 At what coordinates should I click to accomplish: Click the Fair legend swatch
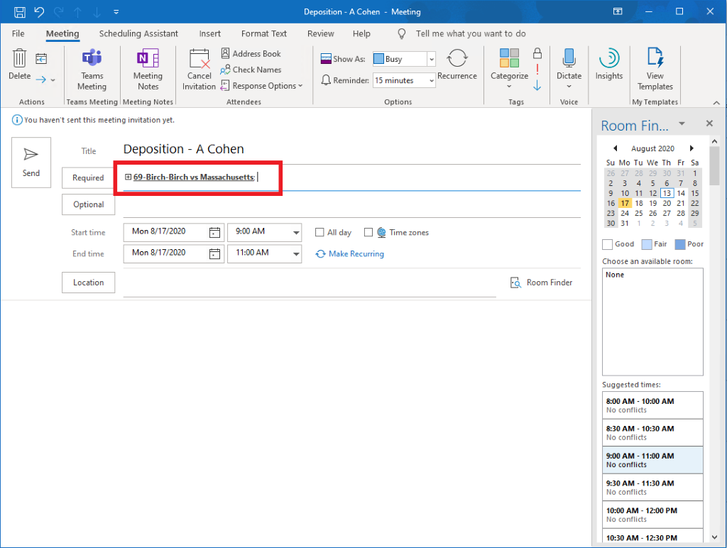click(646, 244)
